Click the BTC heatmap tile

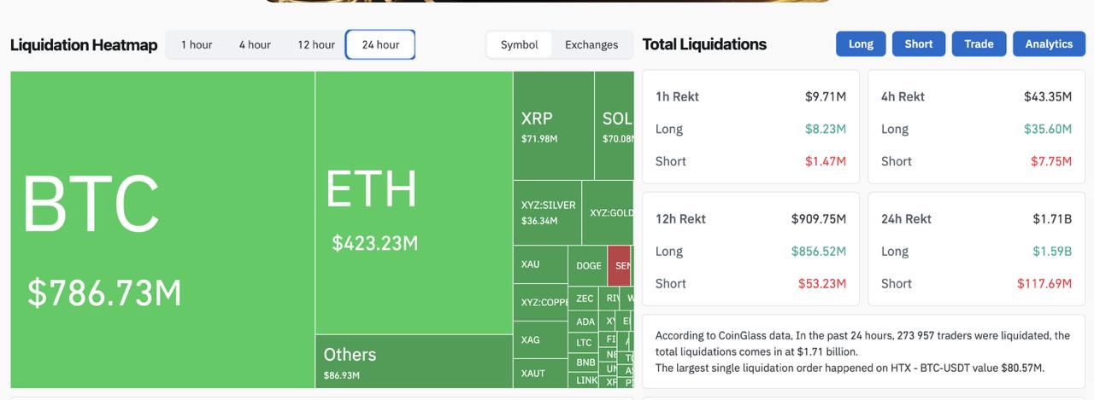pyautogui.click(x=162, y=230)
